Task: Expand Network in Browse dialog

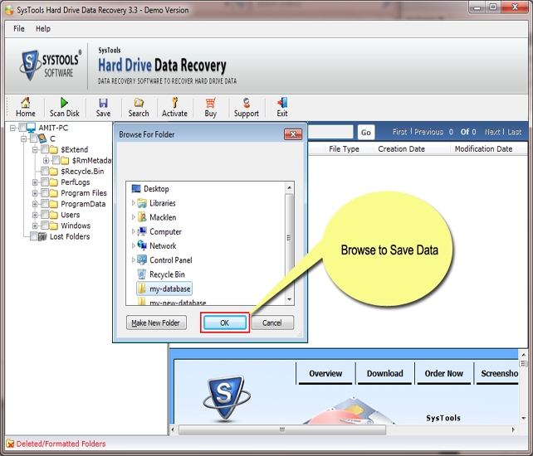Action: point(133,246)
